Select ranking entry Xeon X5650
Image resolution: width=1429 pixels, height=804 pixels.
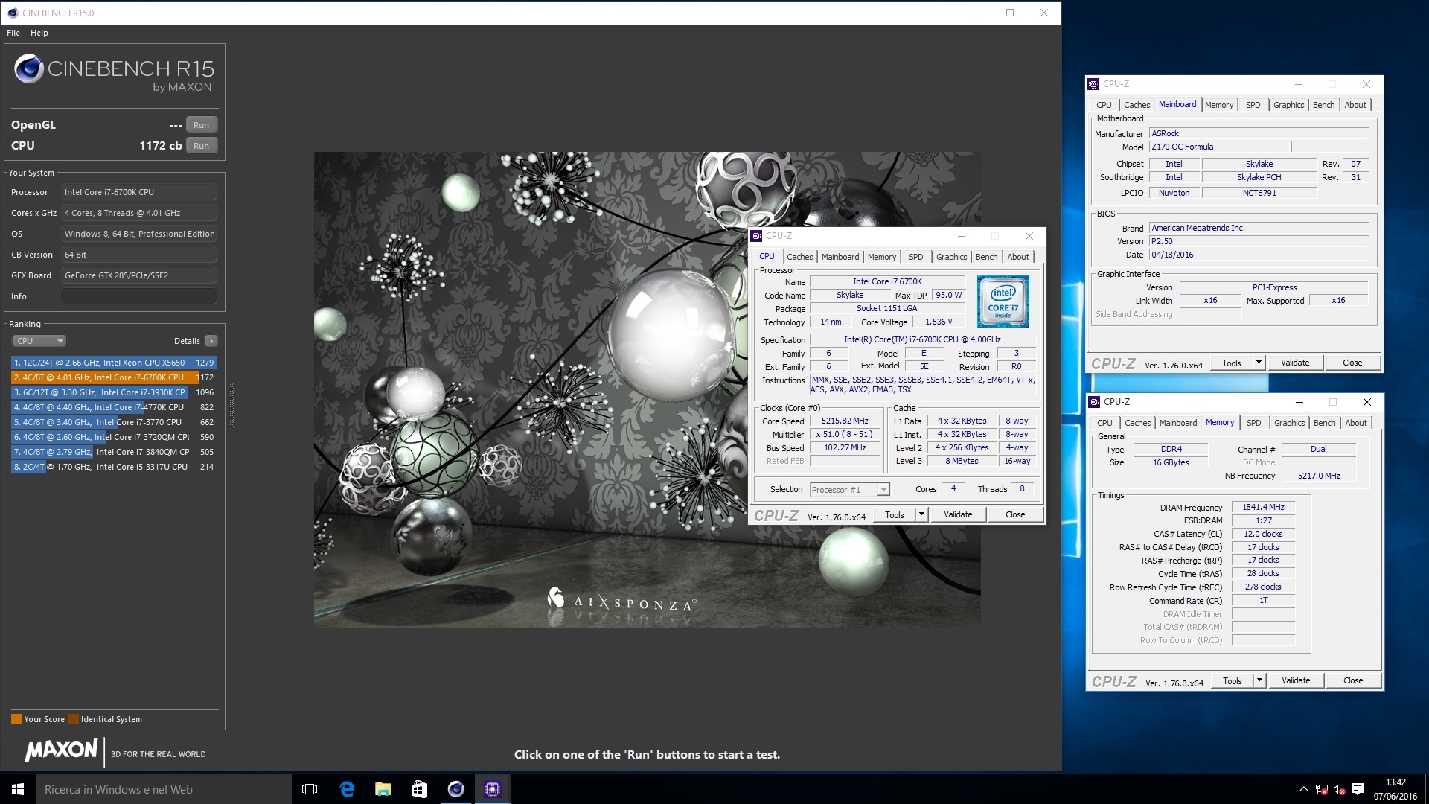point(113,363)
